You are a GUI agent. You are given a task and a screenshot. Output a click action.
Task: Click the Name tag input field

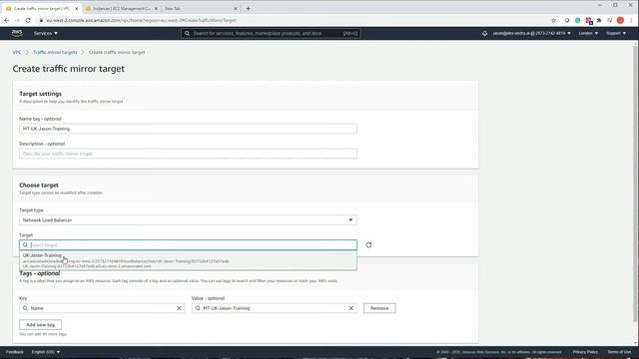(x=189, y=129)
